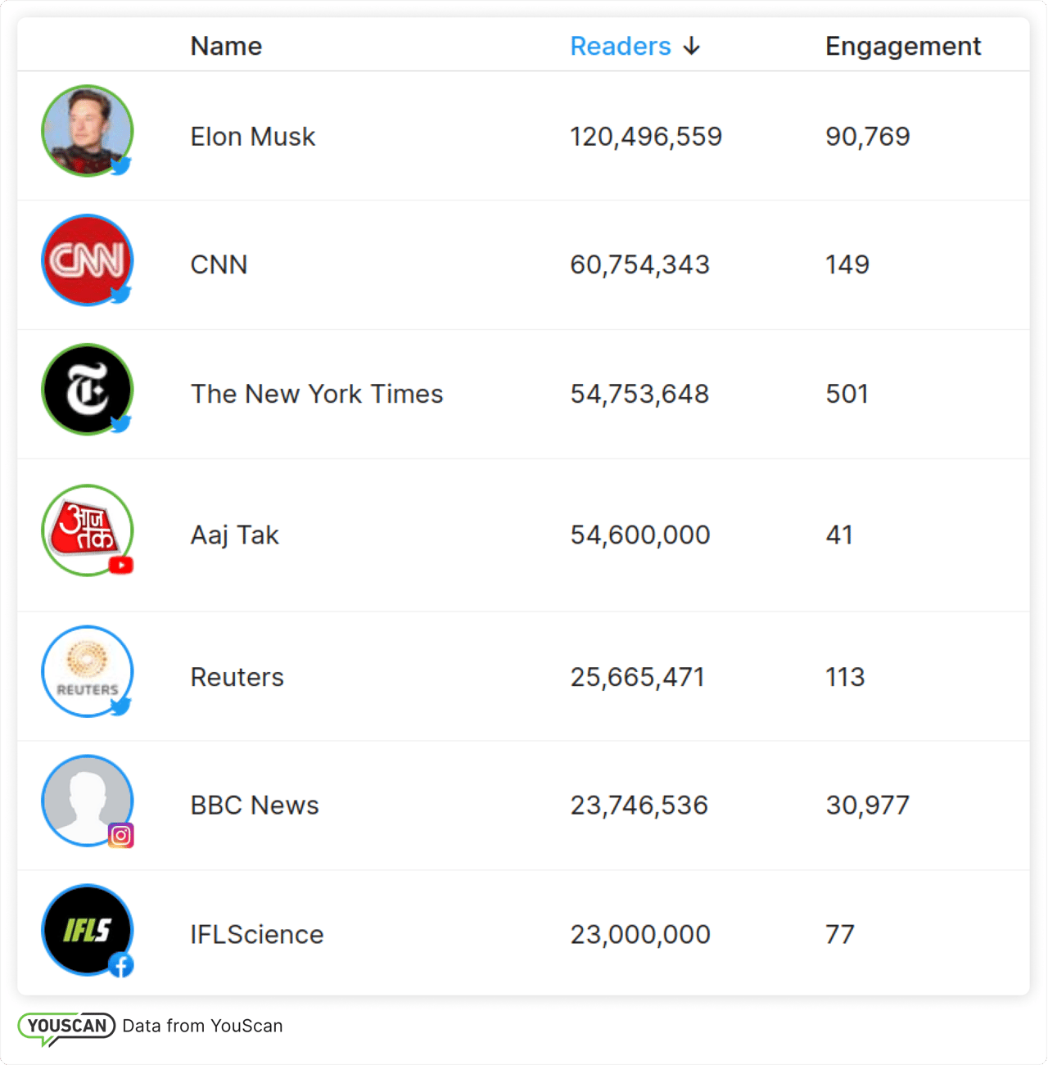1048x1065 pixels.
Task: Click the BBC News placeholder avatar
Action: [87, 800]
